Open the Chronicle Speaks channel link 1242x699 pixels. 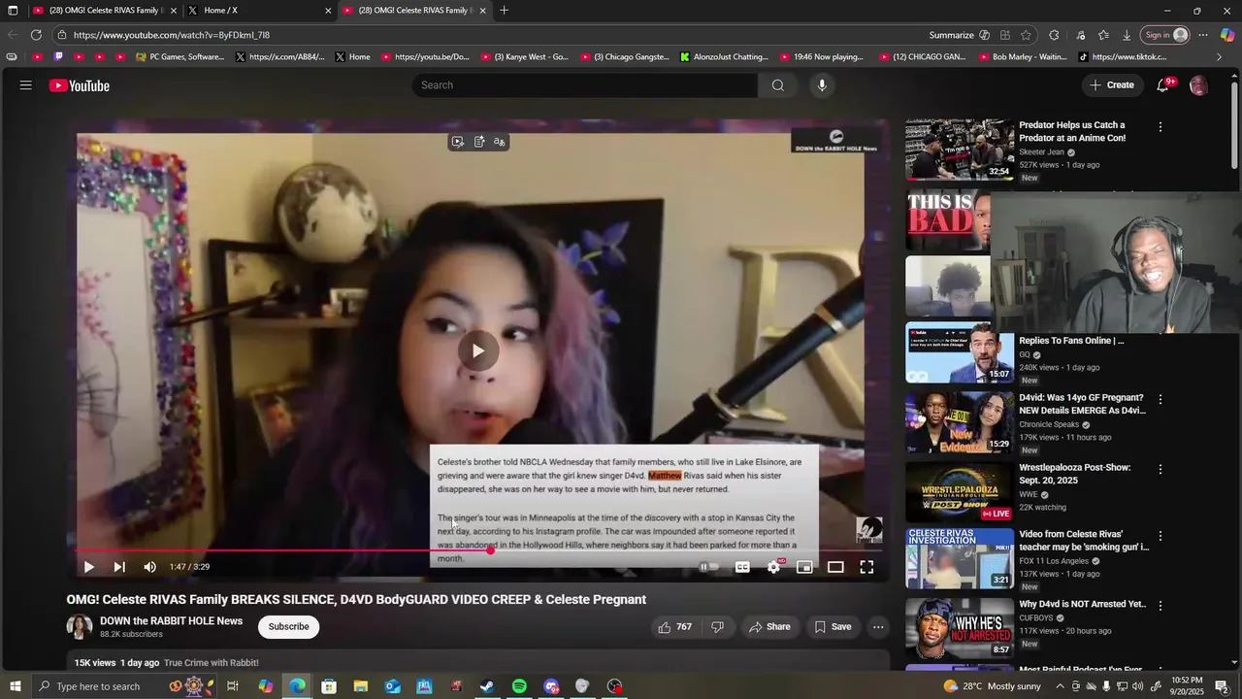(1049, 424)
